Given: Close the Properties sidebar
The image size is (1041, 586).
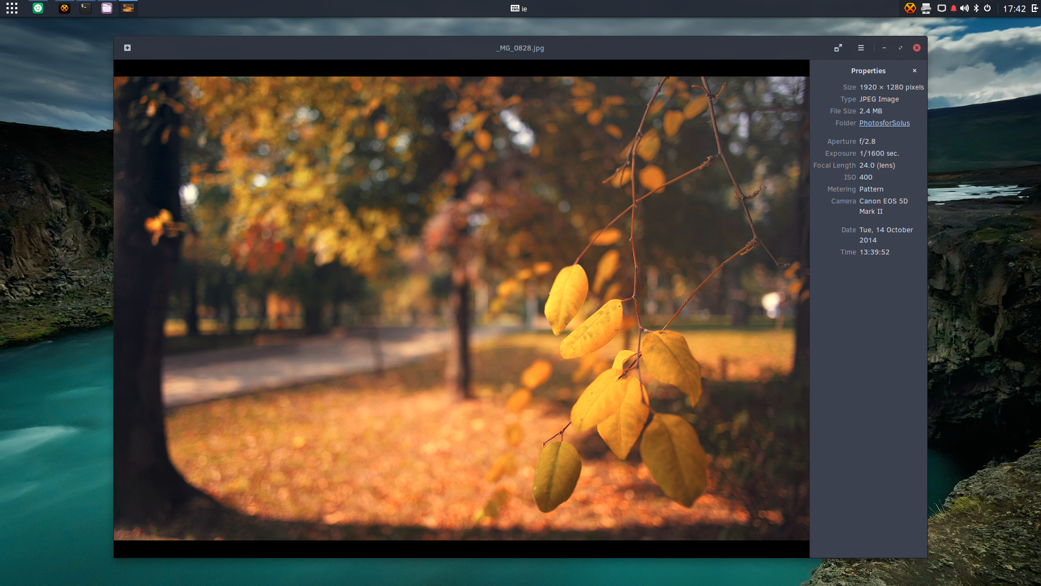Looking at the screenshot, I should point(915,71).
